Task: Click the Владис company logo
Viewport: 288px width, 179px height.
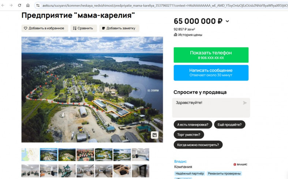Action: (x=240, y=164)
